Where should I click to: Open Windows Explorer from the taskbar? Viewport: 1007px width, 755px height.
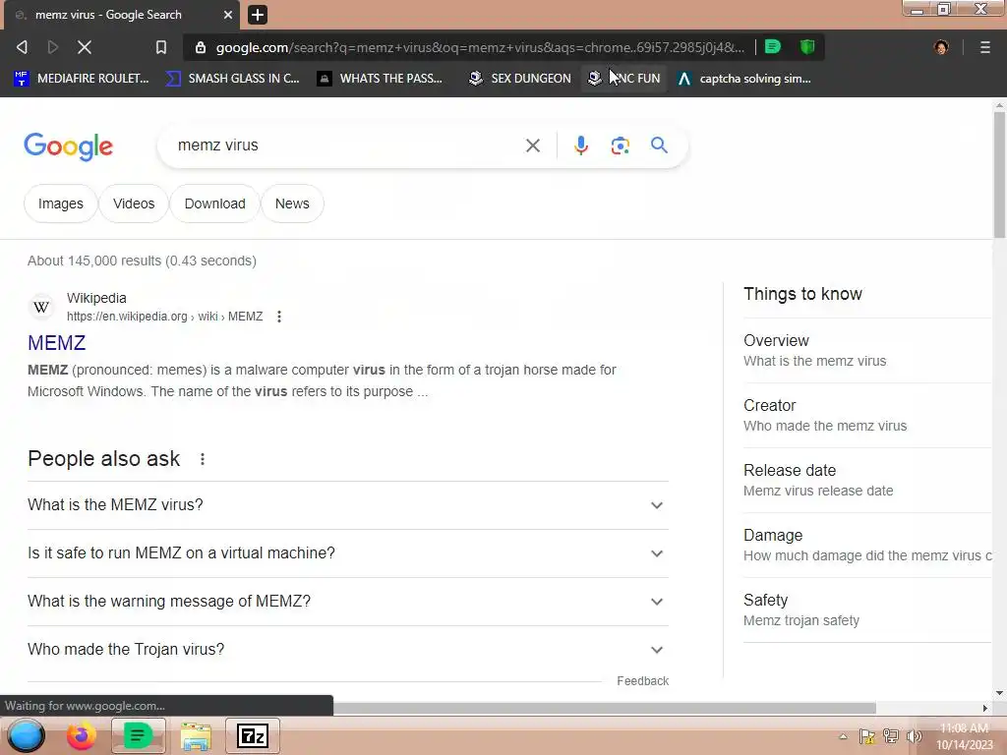pos(196,736)
